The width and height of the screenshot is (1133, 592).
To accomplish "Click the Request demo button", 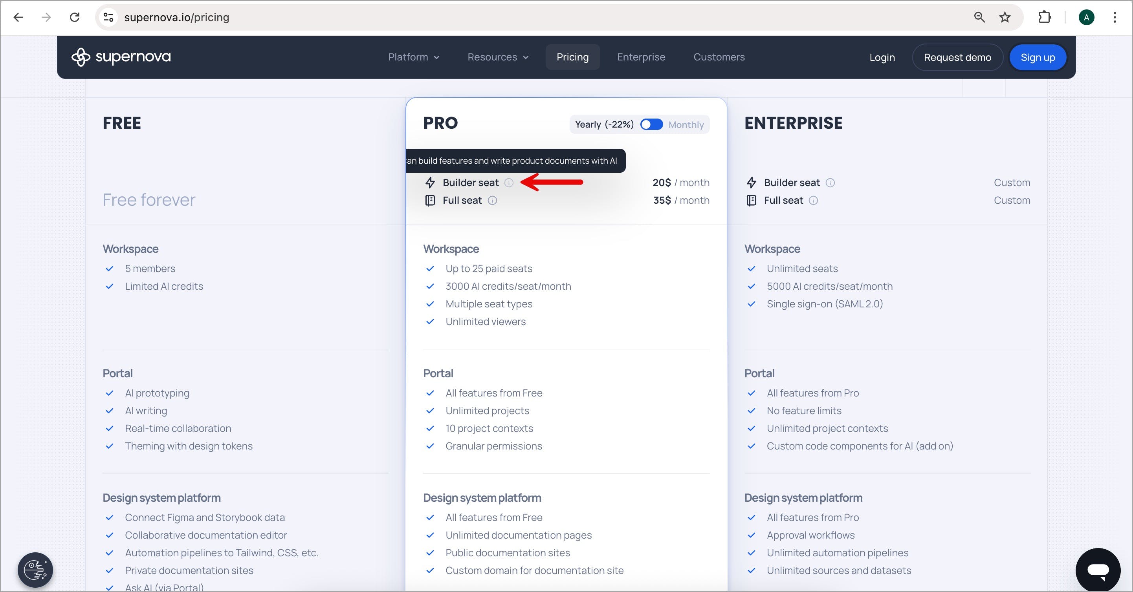I will [x=957, y=58].
